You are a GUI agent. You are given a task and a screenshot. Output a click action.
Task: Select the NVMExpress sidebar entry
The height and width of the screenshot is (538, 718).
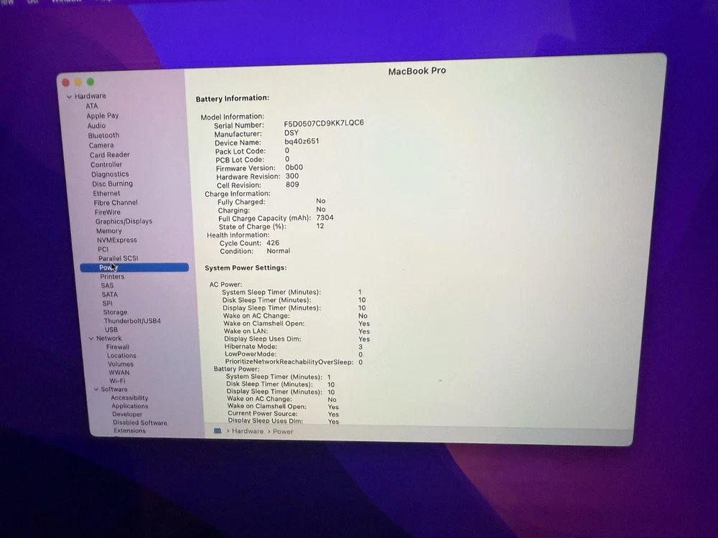[116, 240]
